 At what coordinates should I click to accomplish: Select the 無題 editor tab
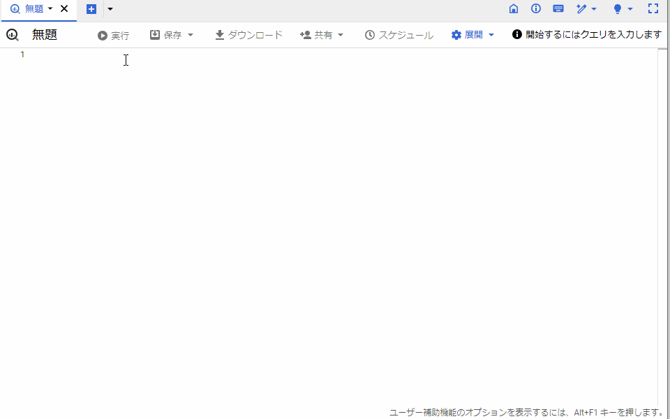[33, 9]
